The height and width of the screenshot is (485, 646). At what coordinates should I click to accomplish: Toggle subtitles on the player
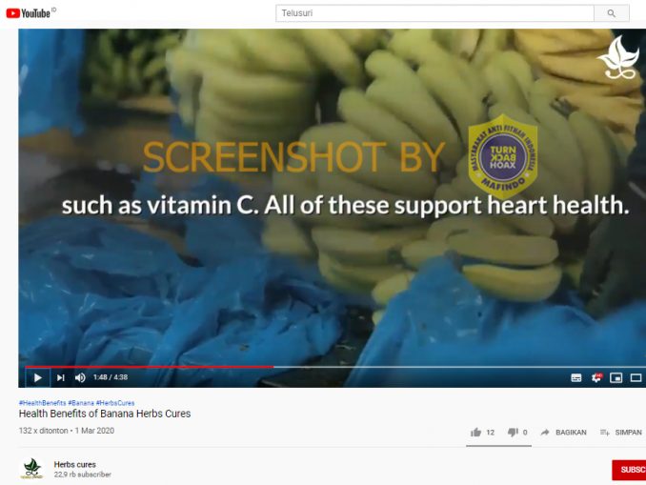575,377
